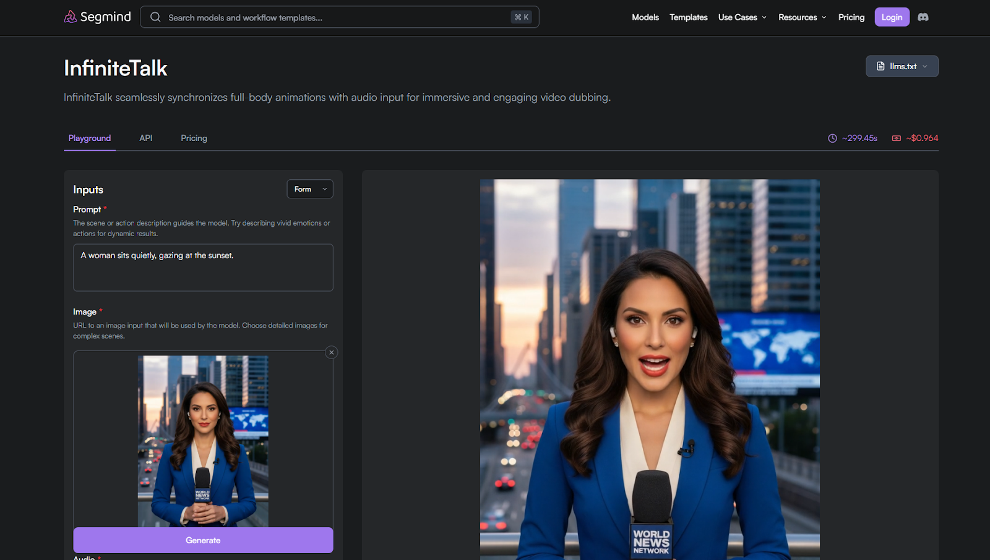This screenshot has width=990, height=560.
Task: Expand the Use Cases menu
Action: (x=742, y=17)
